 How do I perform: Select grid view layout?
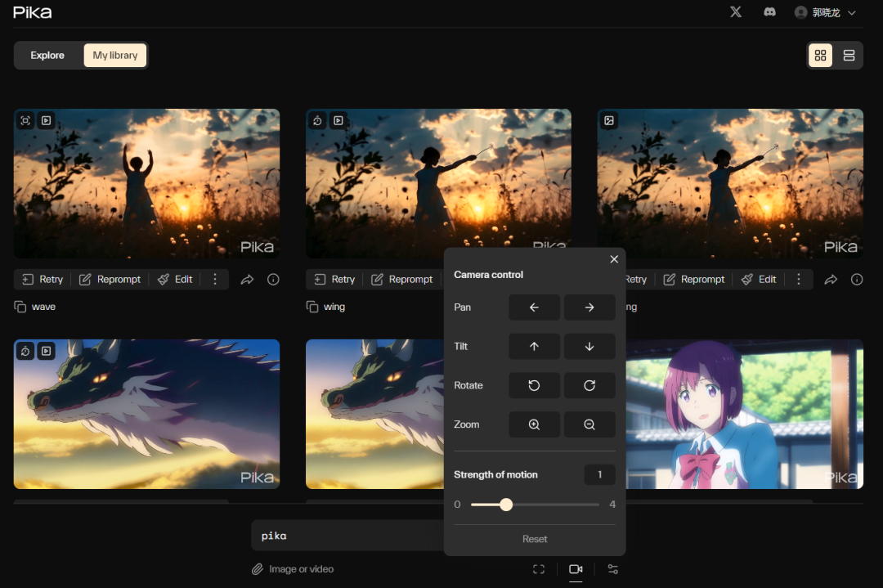pos(820,55)
